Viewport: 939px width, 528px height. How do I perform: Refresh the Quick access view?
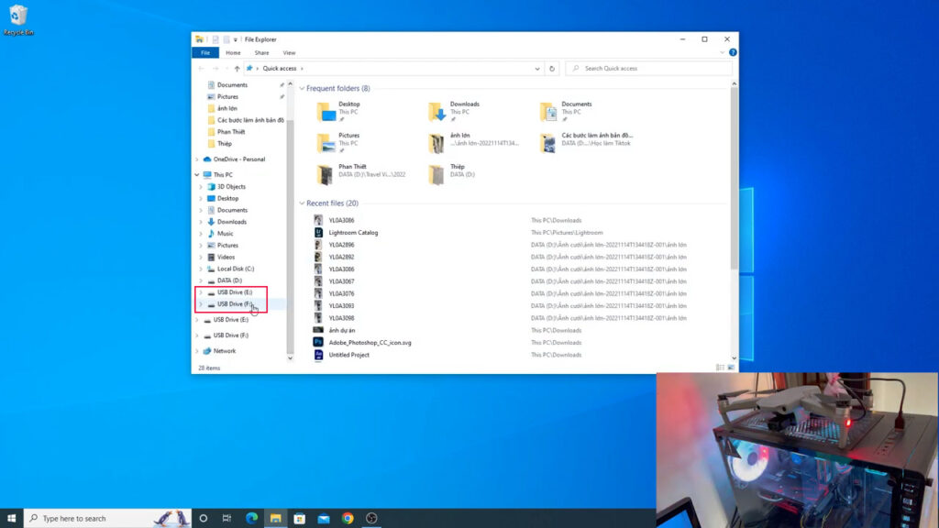[x=552, y=68]
